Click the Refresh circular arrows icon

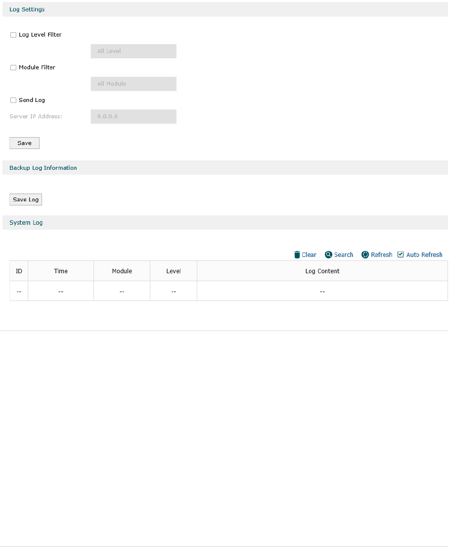365,254
